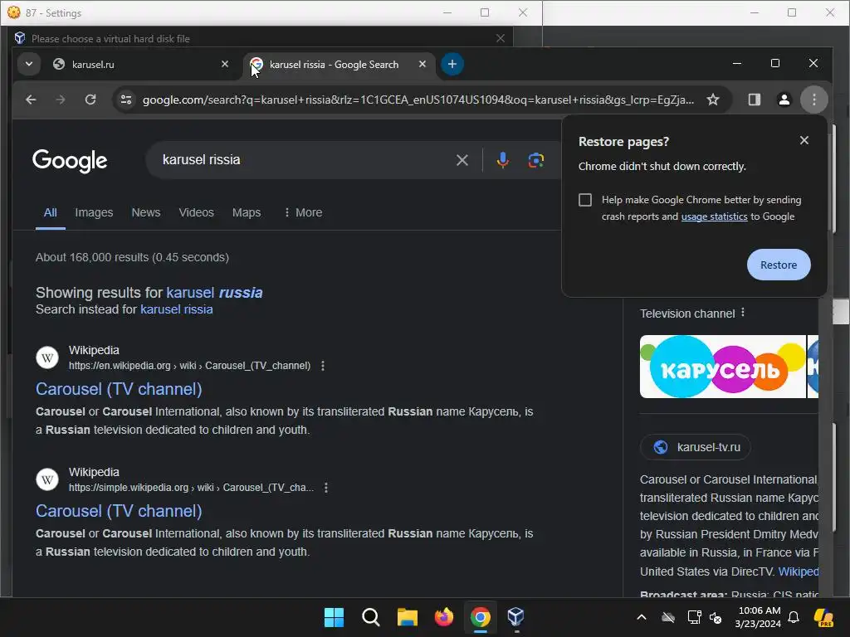Open site information icon in address bar
The width and height of the screenshot is (850, 637).
126,100
